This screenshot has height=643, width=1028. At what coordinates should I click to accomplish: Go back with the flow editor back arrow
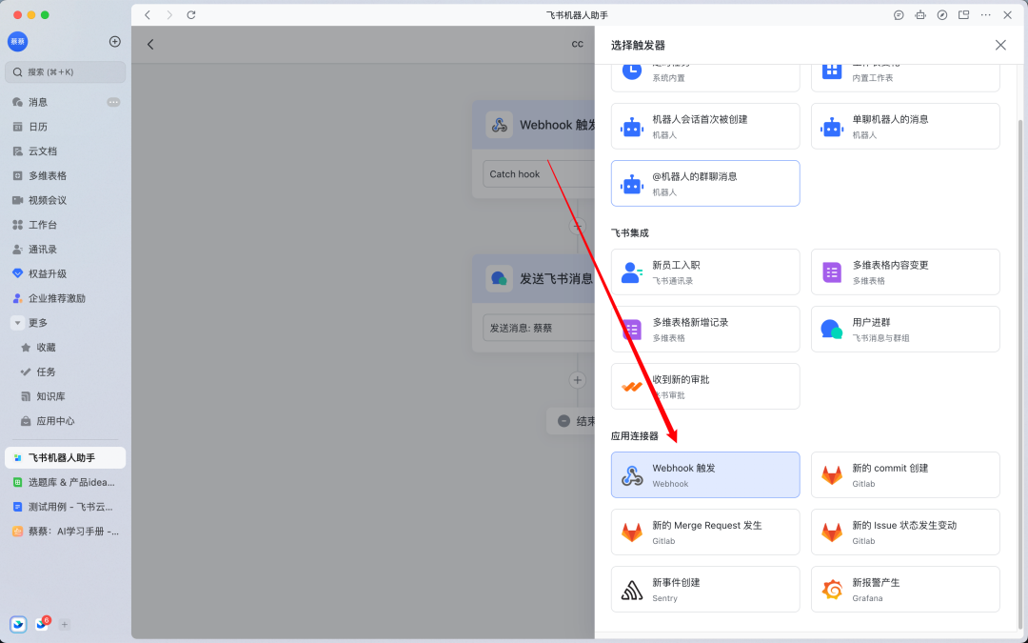tap(150, 44)
